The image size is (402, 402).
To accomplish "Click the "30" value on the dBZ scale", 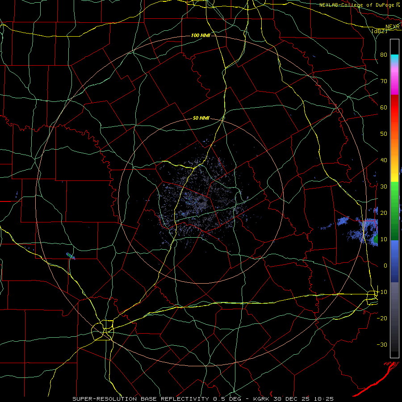I will click(x=384, y=186).
